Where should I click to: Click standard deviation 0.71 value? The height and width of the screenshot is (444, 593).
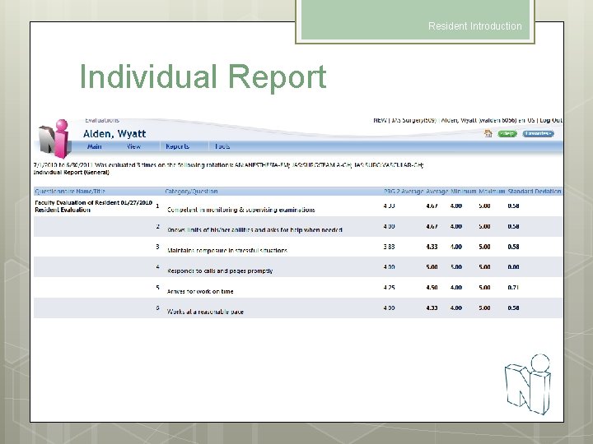coord(513,288)
